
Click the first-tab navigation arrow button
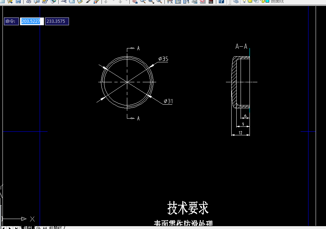pos(4,227)
